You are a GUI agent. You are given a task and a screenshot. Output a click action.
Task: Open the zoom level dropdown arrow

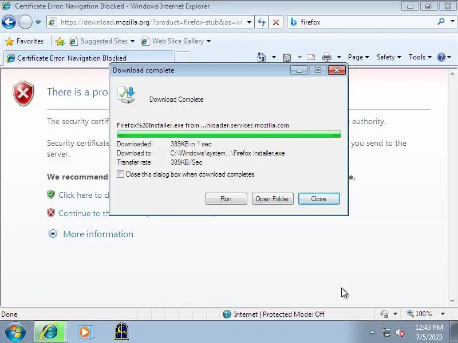[443, 314]
